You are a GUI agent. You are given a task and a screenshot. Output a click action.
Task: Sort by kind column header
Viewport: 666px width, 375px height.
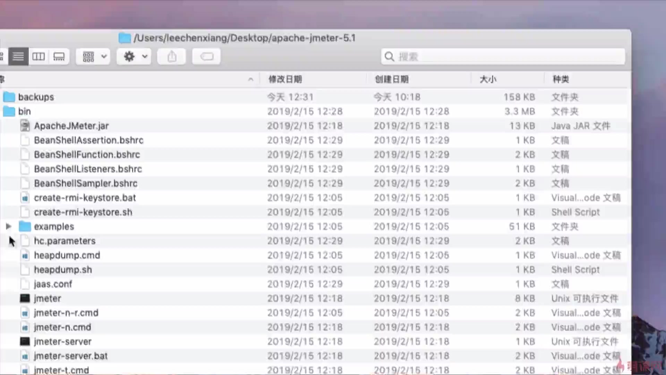click(x=561, y=80)
